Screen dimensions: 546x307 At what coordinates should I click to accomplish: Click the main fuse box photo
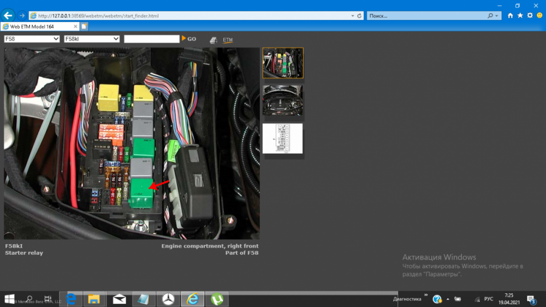click(132, 143)
